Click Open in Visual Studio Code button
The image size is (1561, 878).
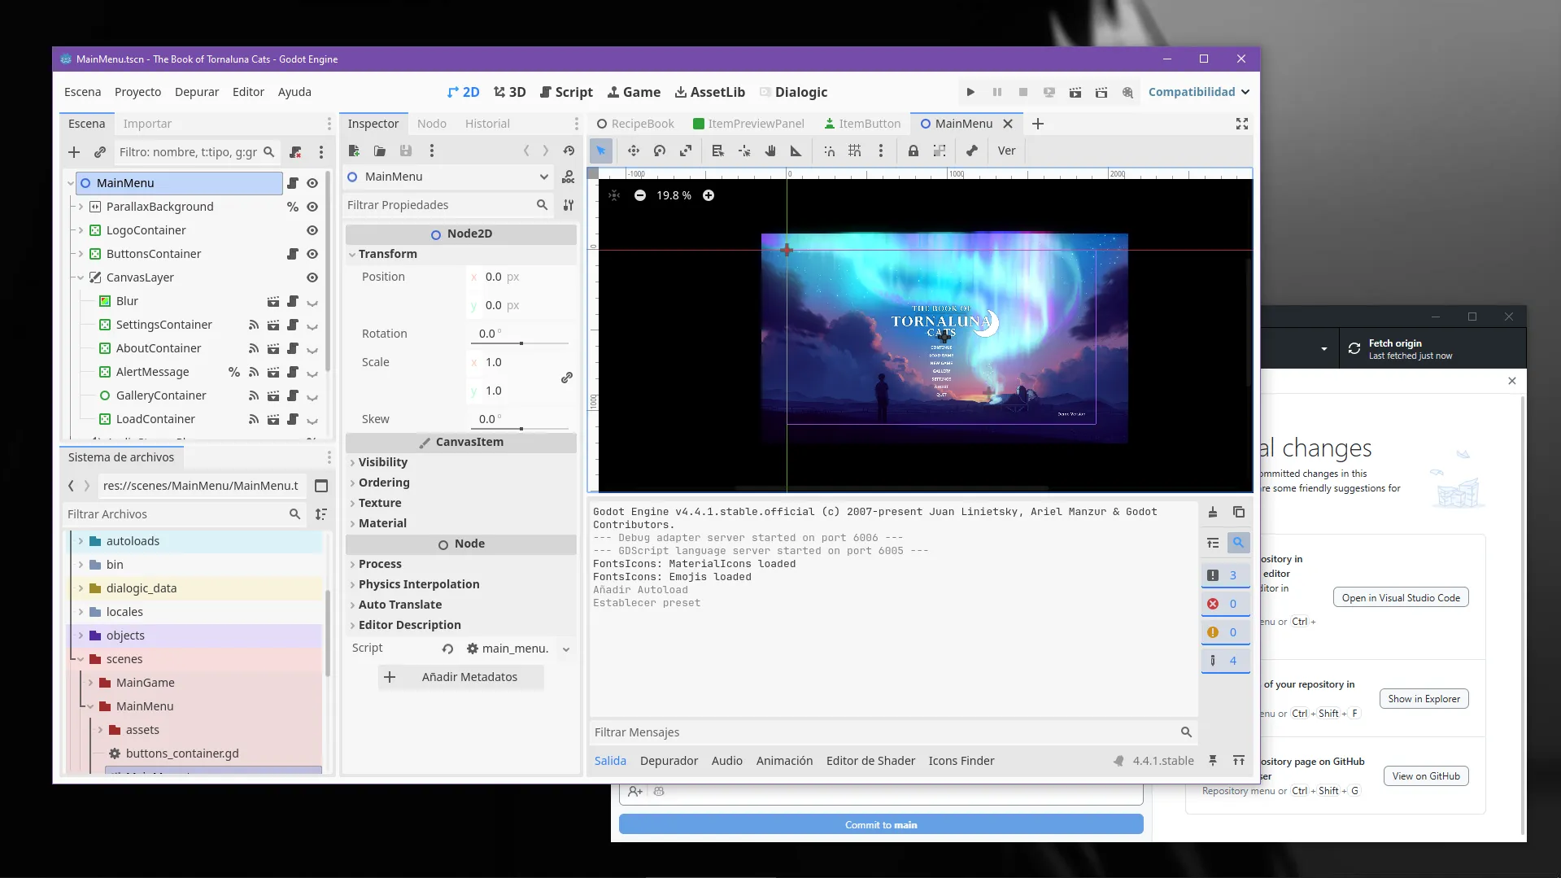tap(1400, 597)
